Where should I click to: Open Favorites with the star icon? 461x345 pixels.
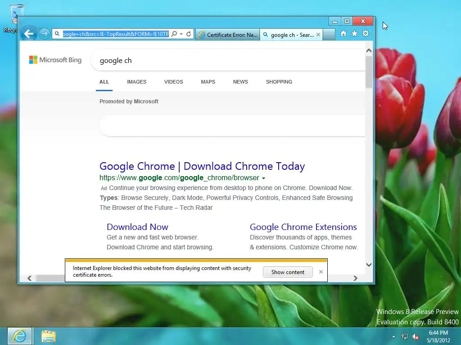click(355, 33)
